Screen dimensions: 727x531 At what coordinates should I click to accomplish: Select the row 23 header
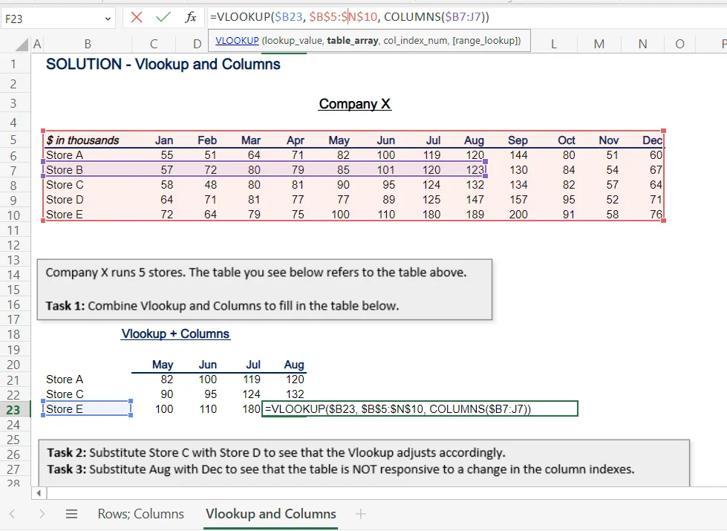14,409
